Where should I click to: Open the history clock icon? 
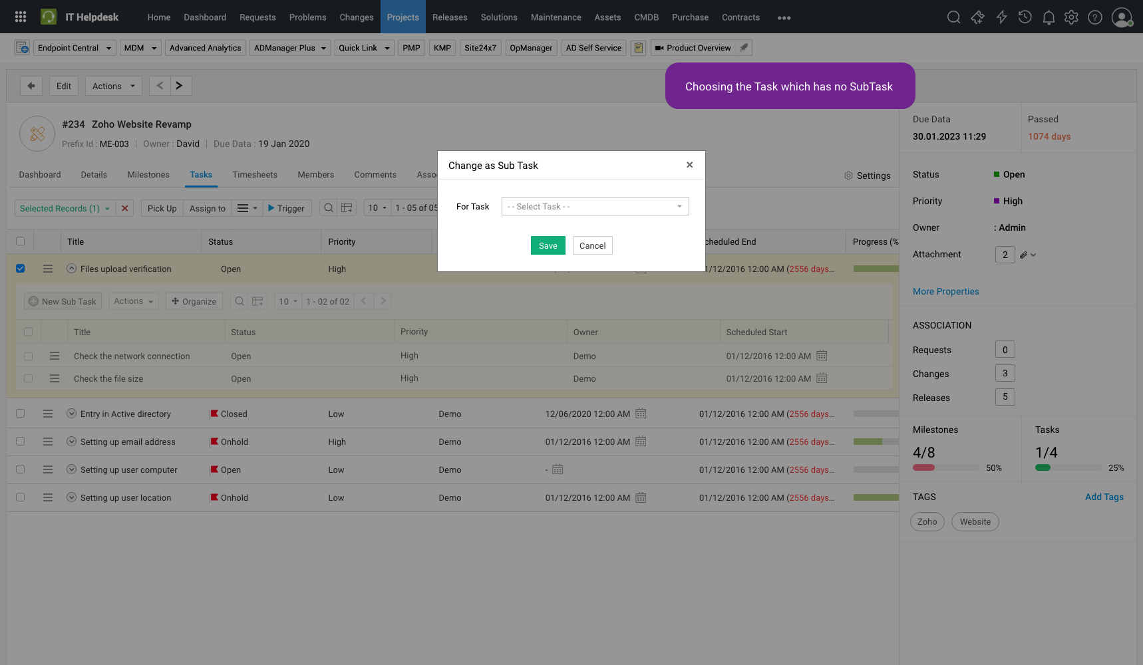click(x=1025, y=17)
